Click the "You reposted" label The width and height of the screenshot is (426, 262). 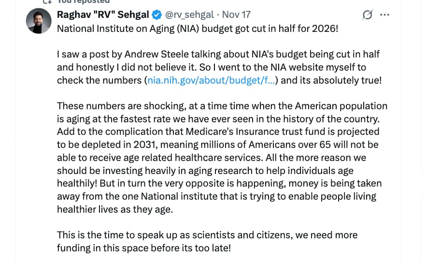click(84, 2)
